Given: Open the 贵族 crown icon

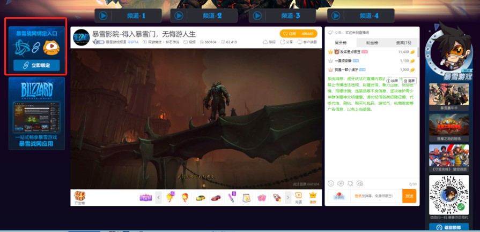Looking at the screenshot, I should pyautogui.click(x=313, y=198).
